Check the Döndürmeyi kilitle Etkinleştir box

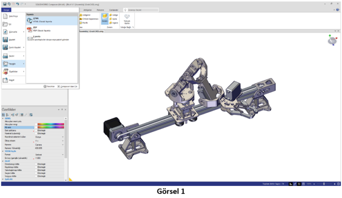pyautogui.click(x=37, y=164)
